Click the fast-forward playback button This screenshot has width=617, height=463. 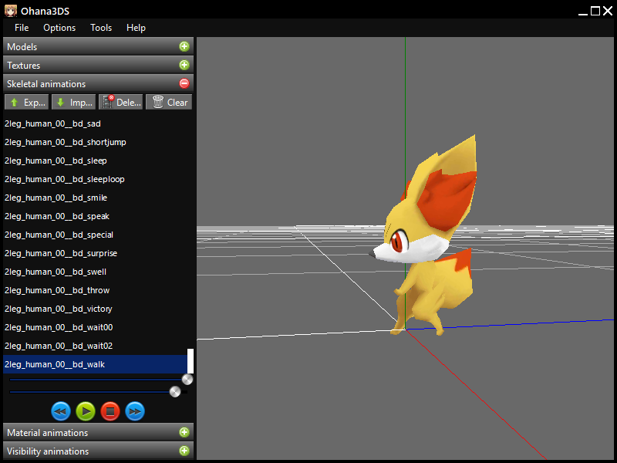(x=135, y=411)
